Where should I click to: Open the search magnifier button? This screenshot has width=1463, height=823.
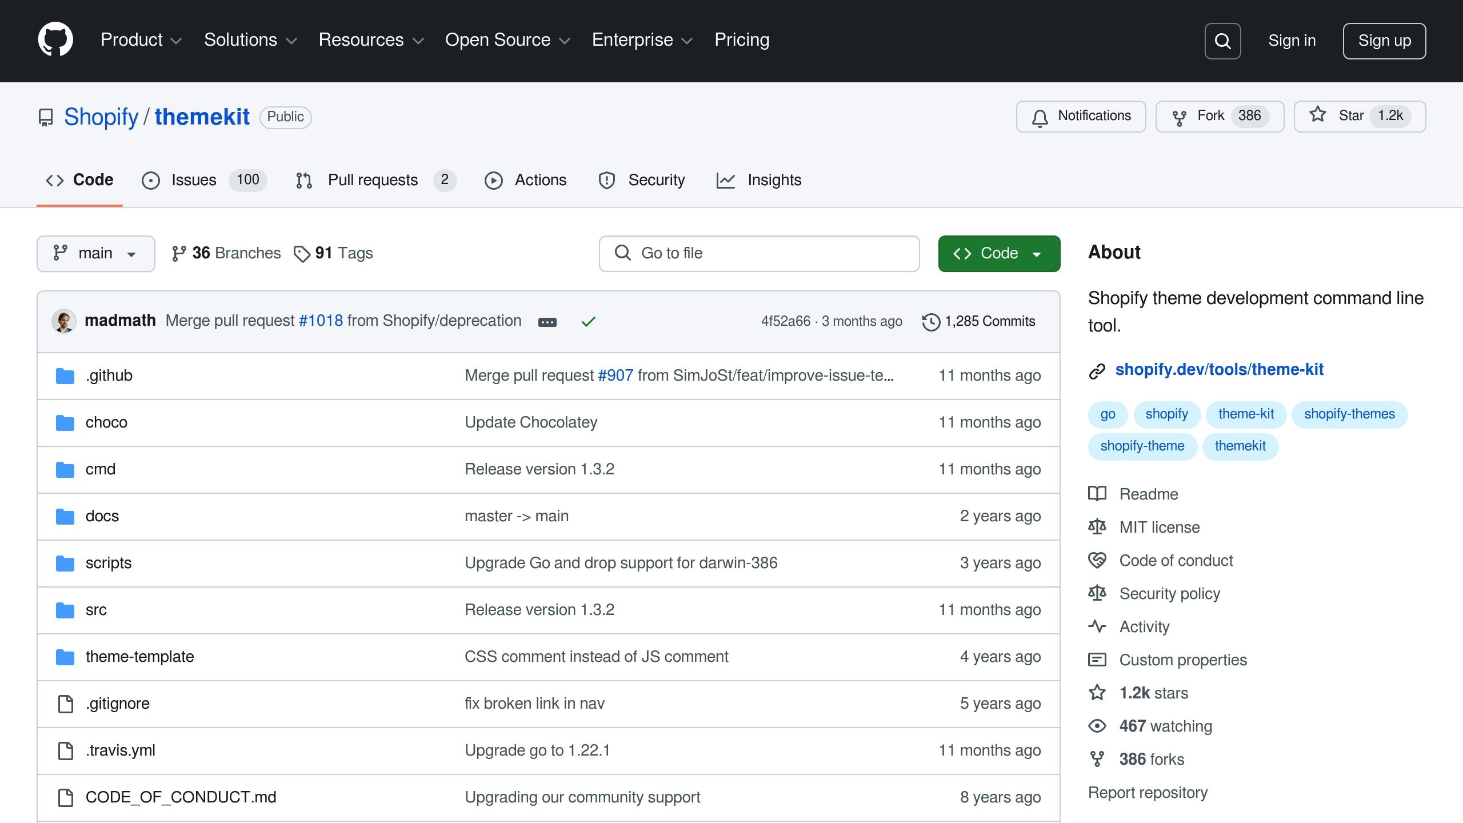[x=1222, y=41]
